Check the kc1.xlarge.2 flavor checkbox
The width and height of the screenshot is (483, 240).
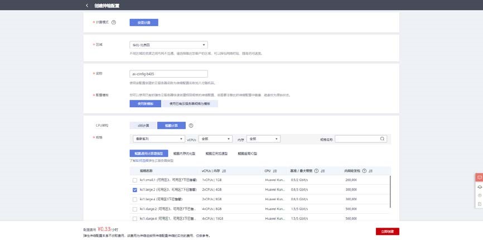tap(134, 209)
